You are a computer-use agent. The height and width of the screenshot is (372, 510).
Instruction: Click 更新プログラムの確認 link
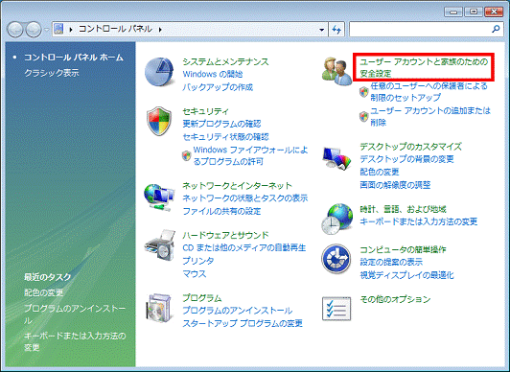[221, 124]
